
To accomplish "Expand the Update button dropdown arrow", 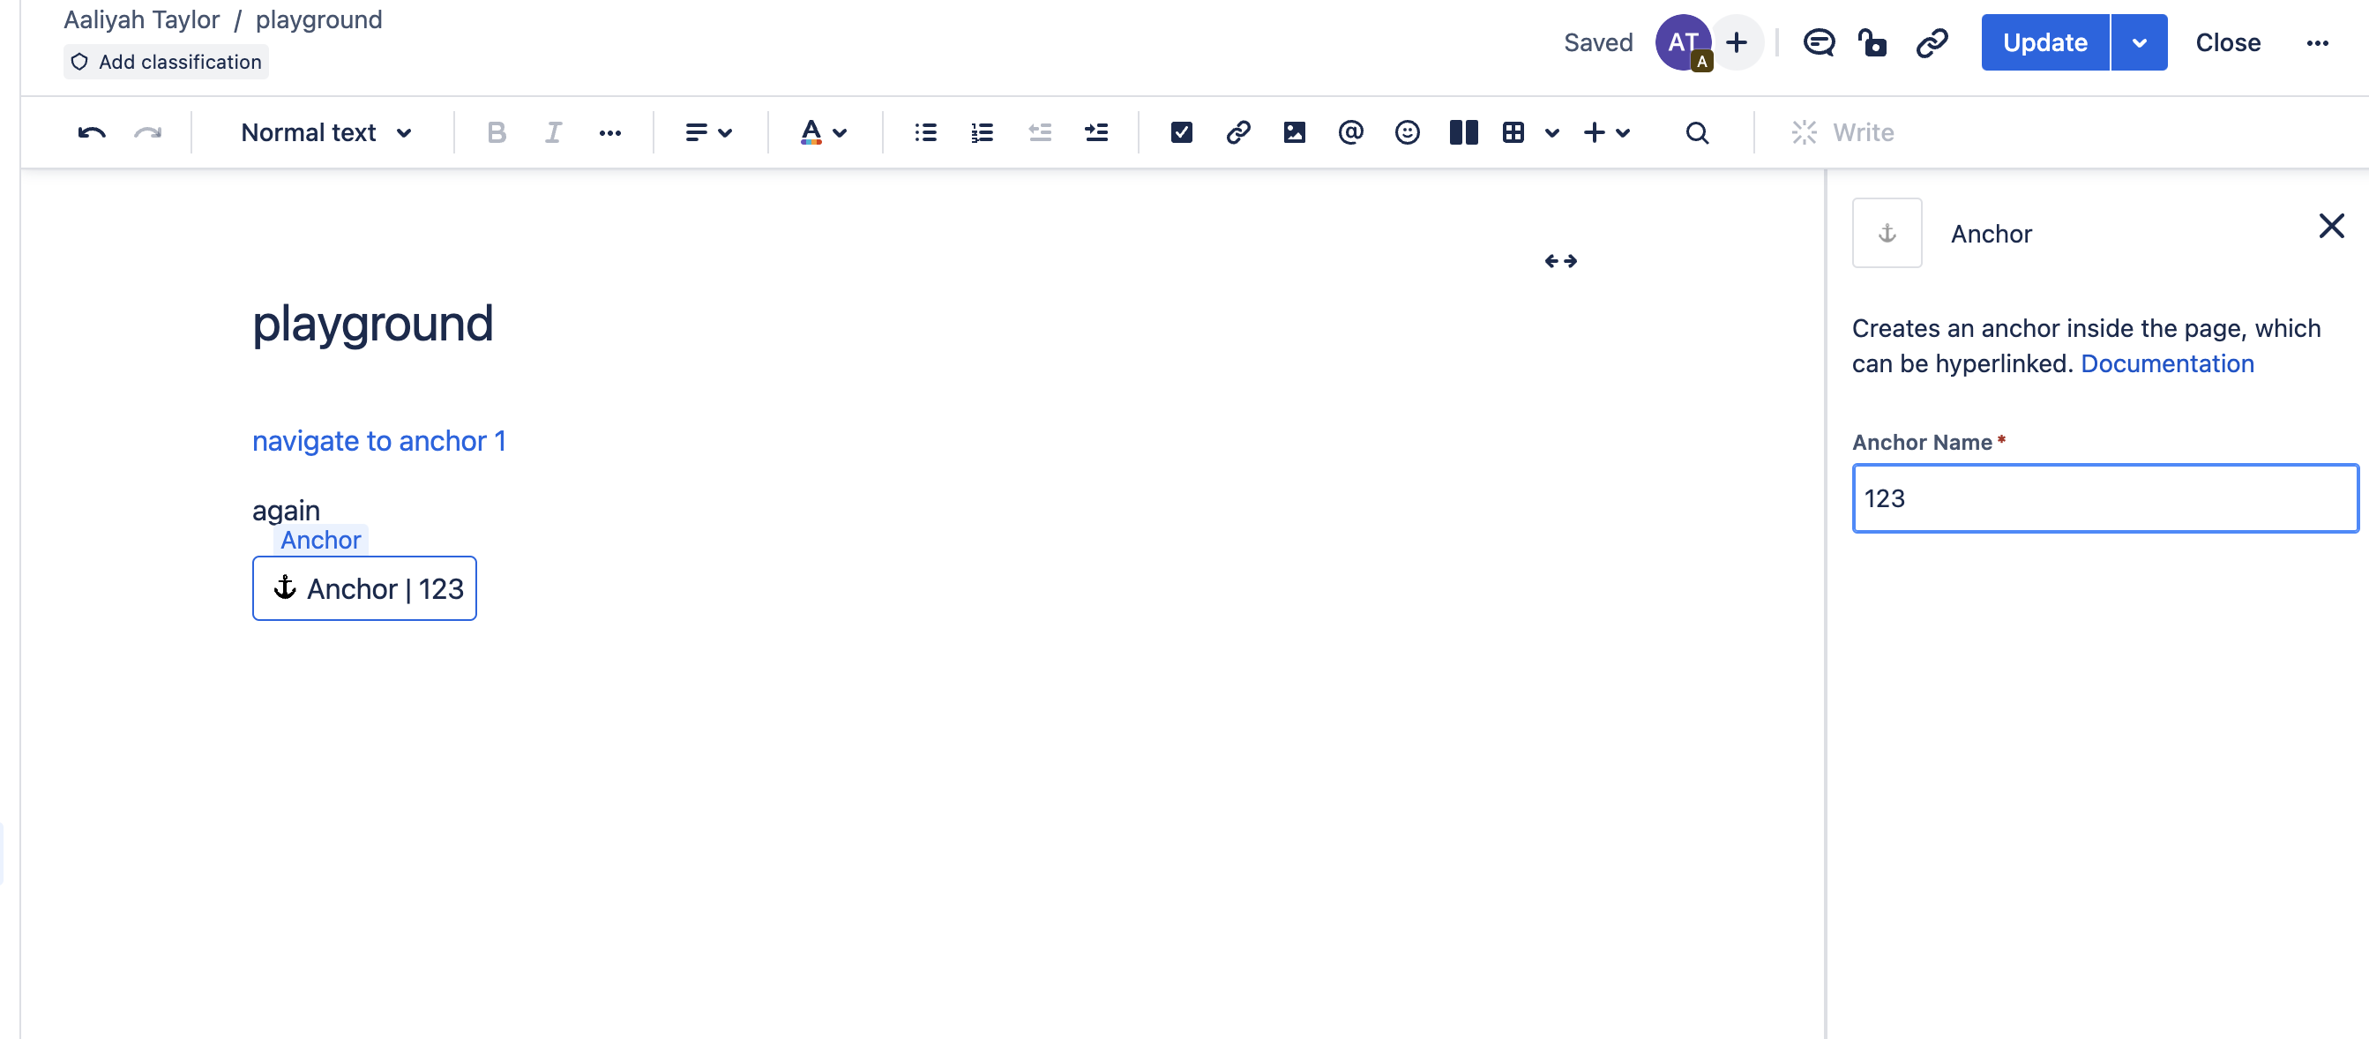I will (x=2138, y=42).
